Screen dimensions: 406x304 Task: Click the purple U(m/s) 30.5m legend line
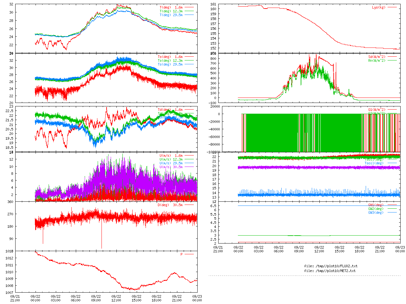pos(189,167)
